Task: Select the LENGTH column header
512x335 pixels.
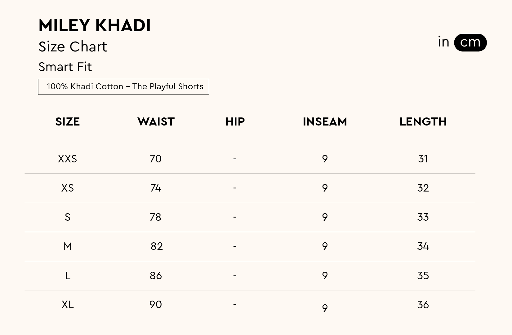Action: coord(423,122)
